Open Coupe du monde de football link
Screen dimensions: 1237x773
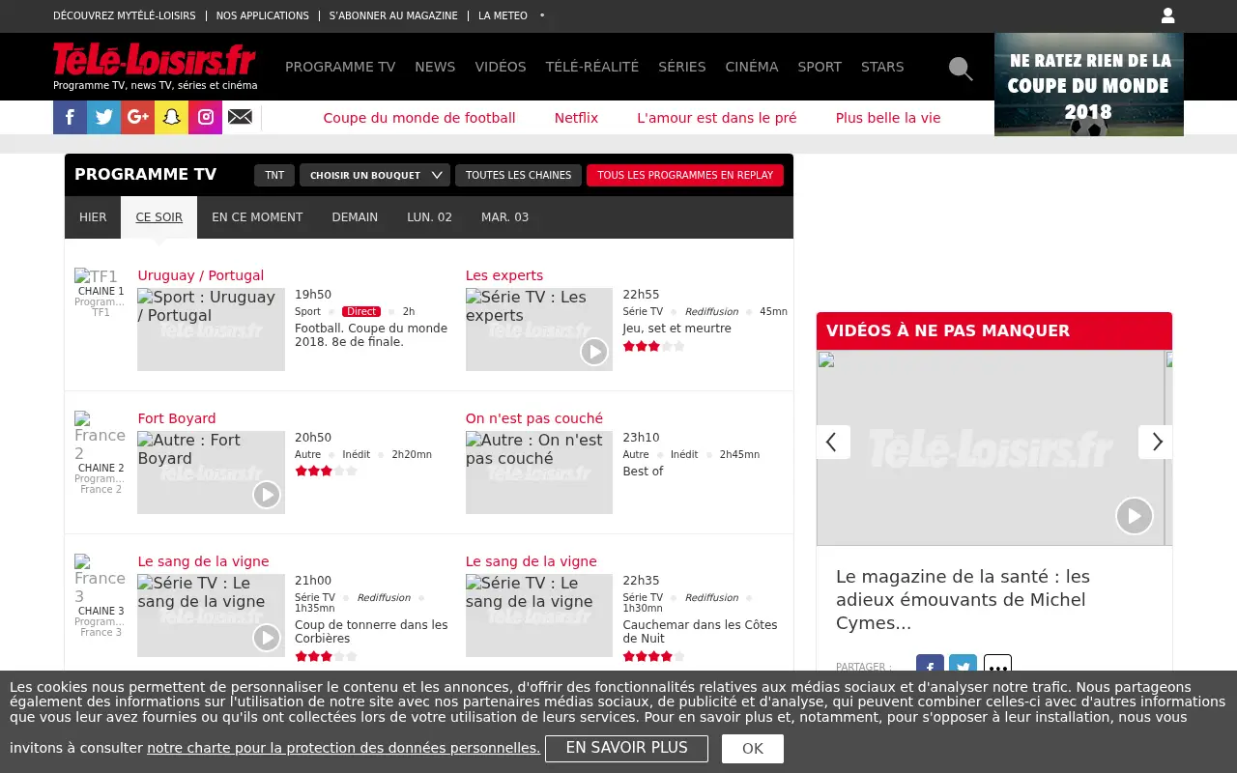(x=419, y=118)
